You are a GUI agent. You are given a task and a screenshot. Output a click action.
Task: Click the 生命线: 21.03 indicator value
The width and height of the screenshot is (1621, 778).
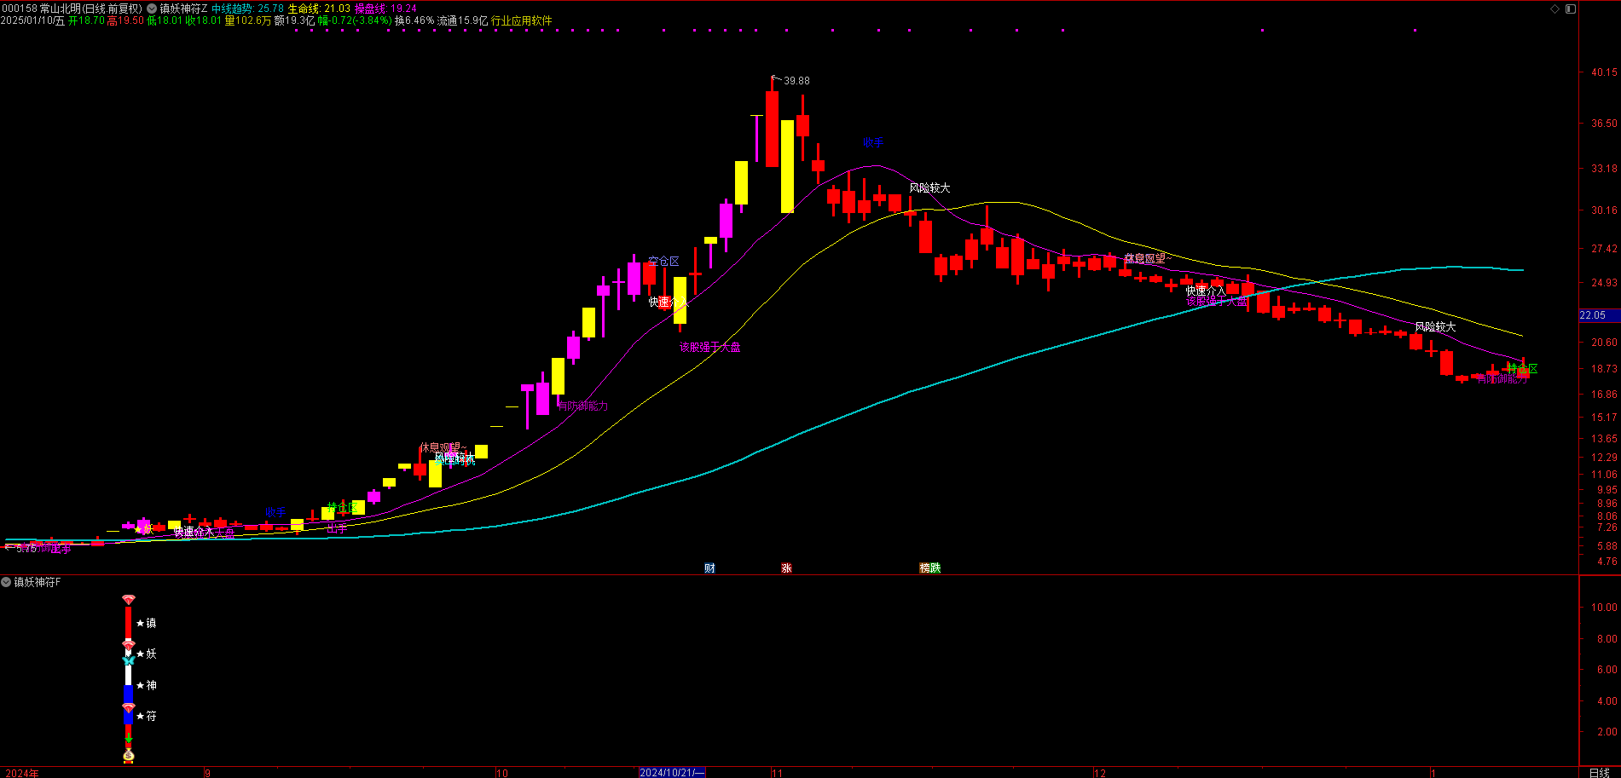tap(319, 9)
